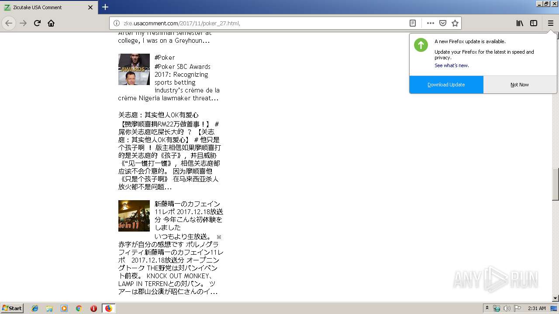Launch Opera from taskbar
559x314 pixels.
tap(93, 308)
